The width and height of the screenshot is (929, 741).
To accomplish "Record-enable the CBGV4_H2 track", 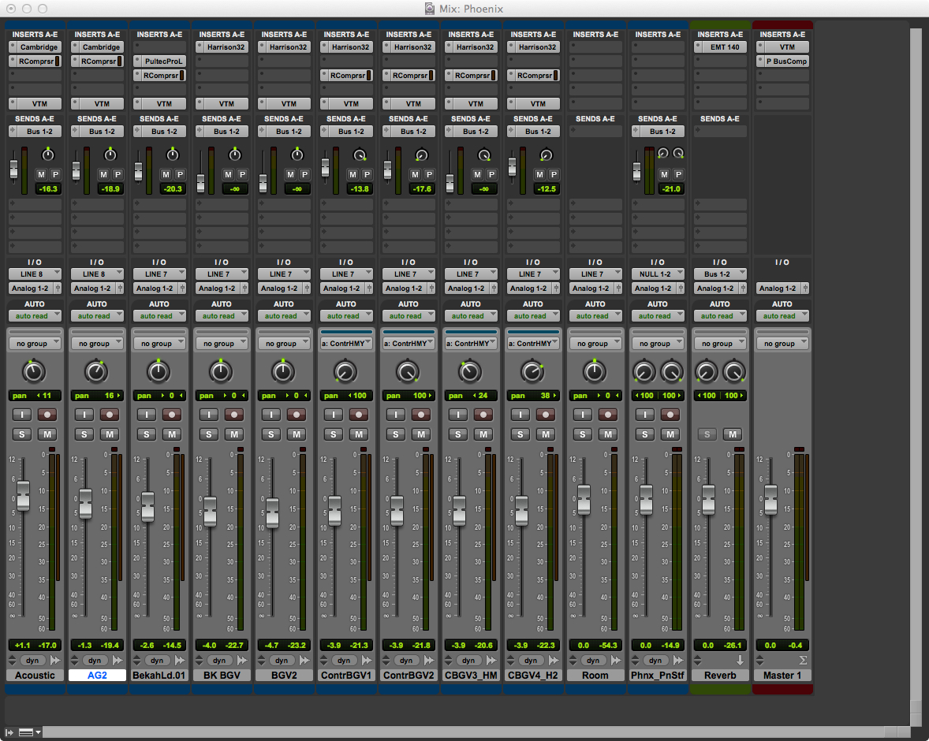I will tap(546, 415).
